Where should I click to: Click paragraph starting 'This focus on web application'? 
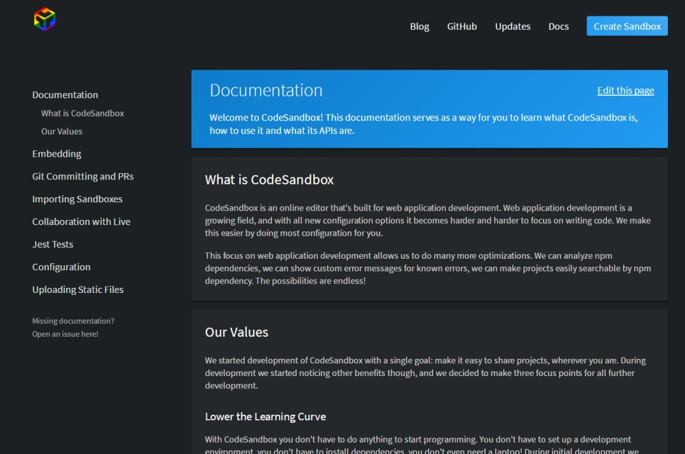click(x=427, y=268)
